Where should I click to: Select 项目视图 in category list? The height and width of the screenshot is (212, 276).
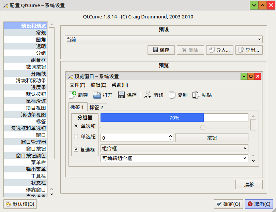coord(26,108)
